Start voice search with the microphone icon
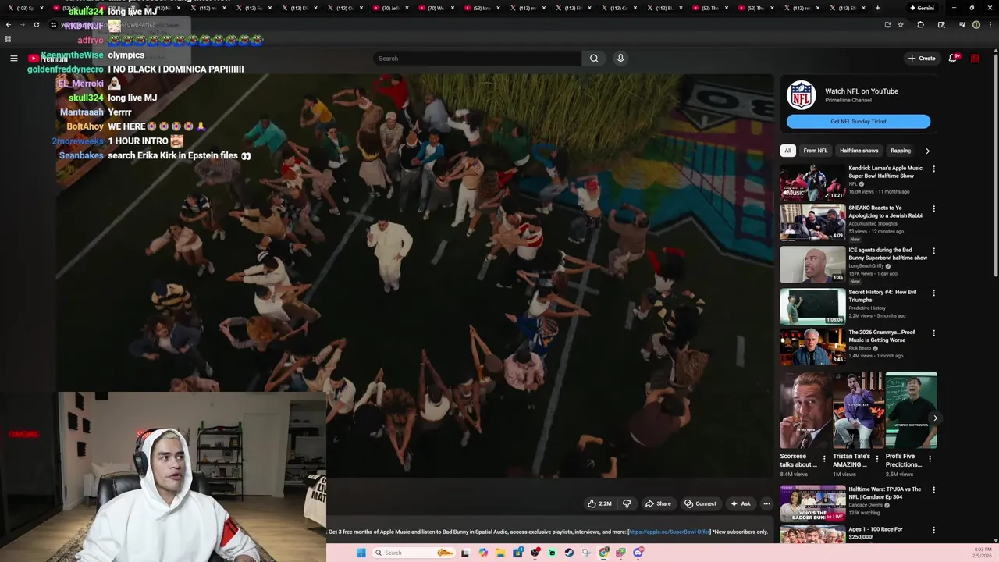Image resolution: width=999 pixels, height=562 pixels. [620, 59]
